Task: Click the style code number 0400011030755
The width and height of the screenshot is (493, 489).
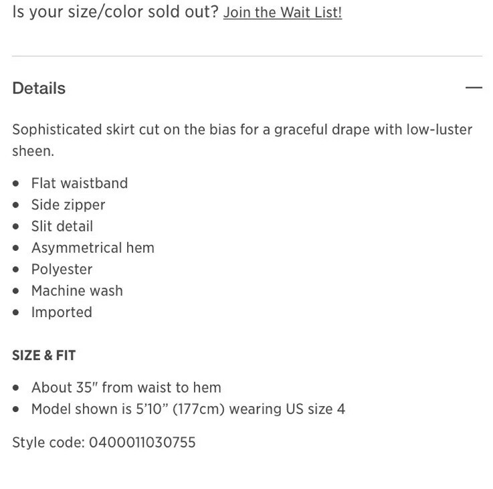Action: point(142,442)
